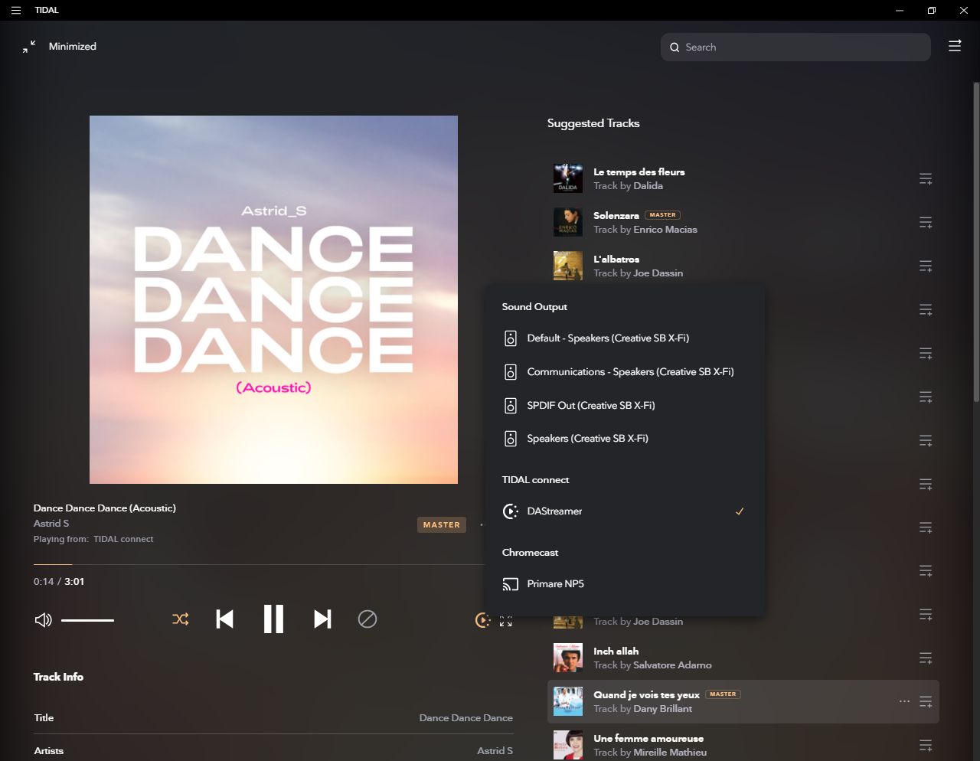Add Une femme amoureuse to queue

pyautogui.click(x=926, y=746)
